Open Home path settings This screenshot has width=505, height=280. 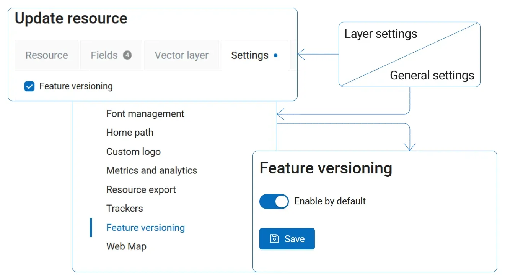[x=130, y=133]
